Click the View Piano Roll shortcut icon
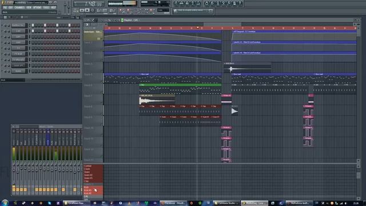Image resolution: width=366 pixels, height=206 pixels. click(187, 3)
